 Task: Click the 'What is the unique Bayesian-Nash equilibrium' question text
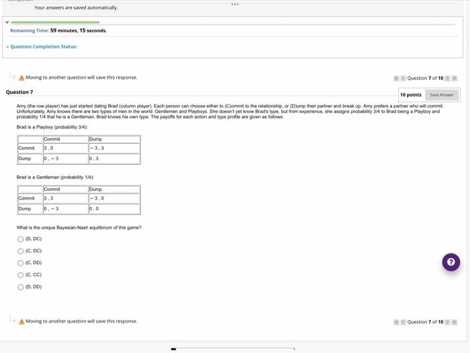79,227
